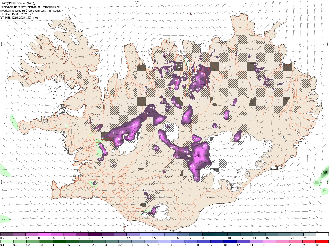The image size is (329, 247).
Task: Pick the 7 swatch in the snow legend
Action: 196,234
